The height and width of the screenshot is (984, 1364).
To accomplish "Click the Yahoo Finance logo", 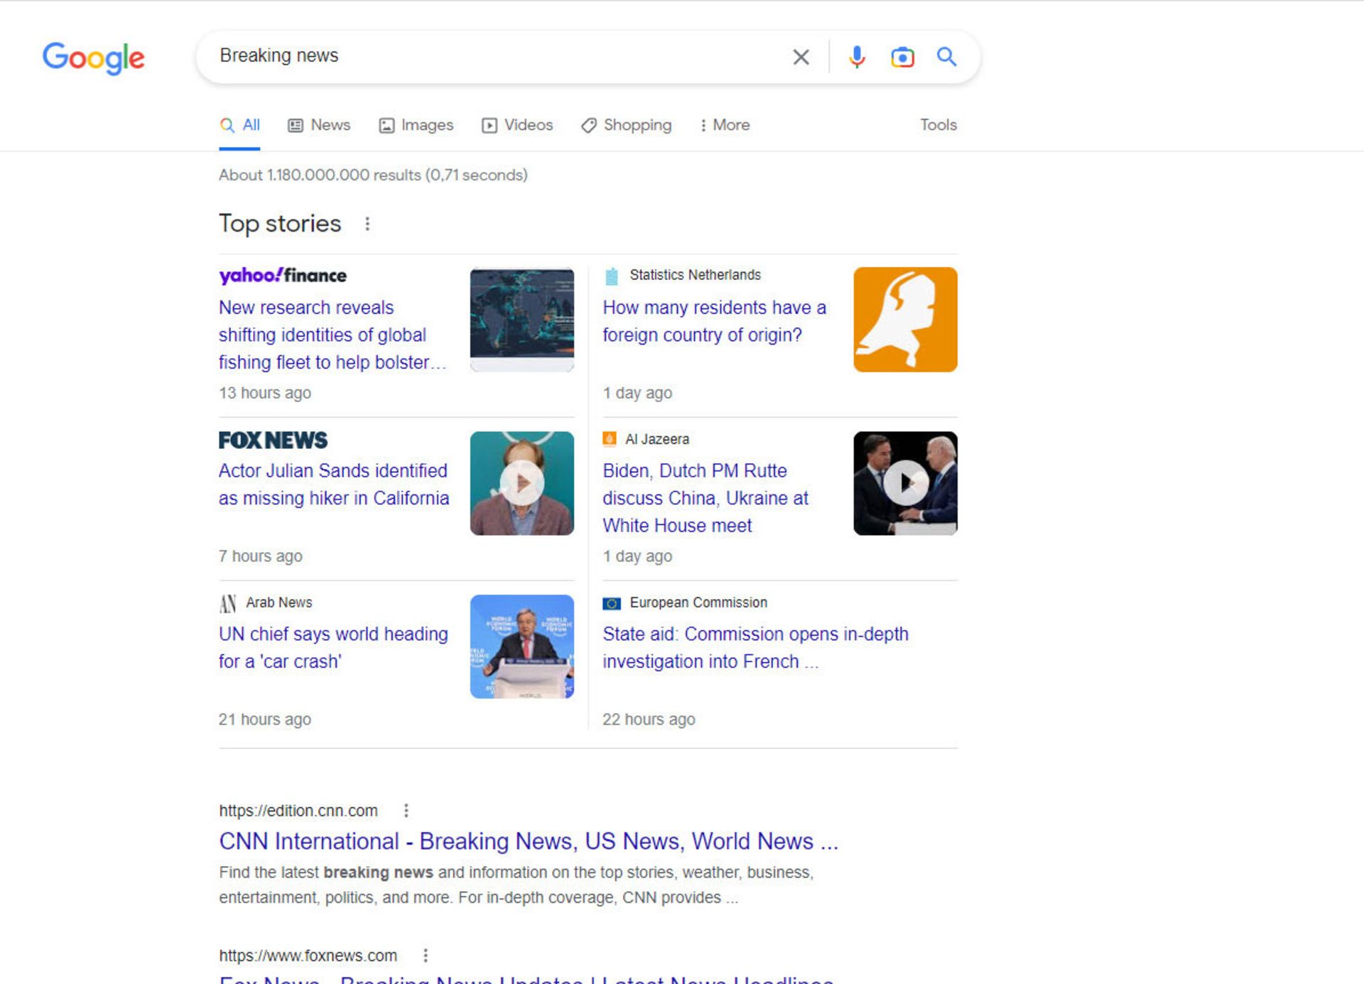I will 283,275.
